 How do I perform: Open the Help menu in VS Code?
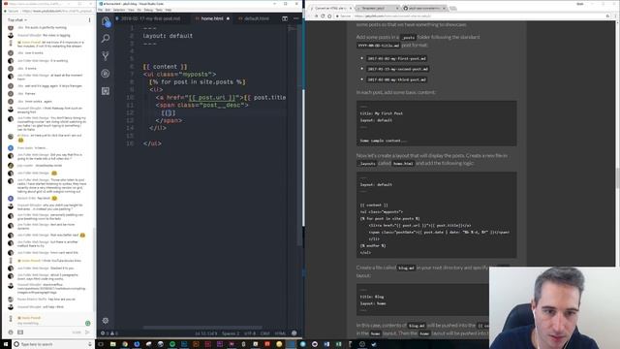point(169,10)
